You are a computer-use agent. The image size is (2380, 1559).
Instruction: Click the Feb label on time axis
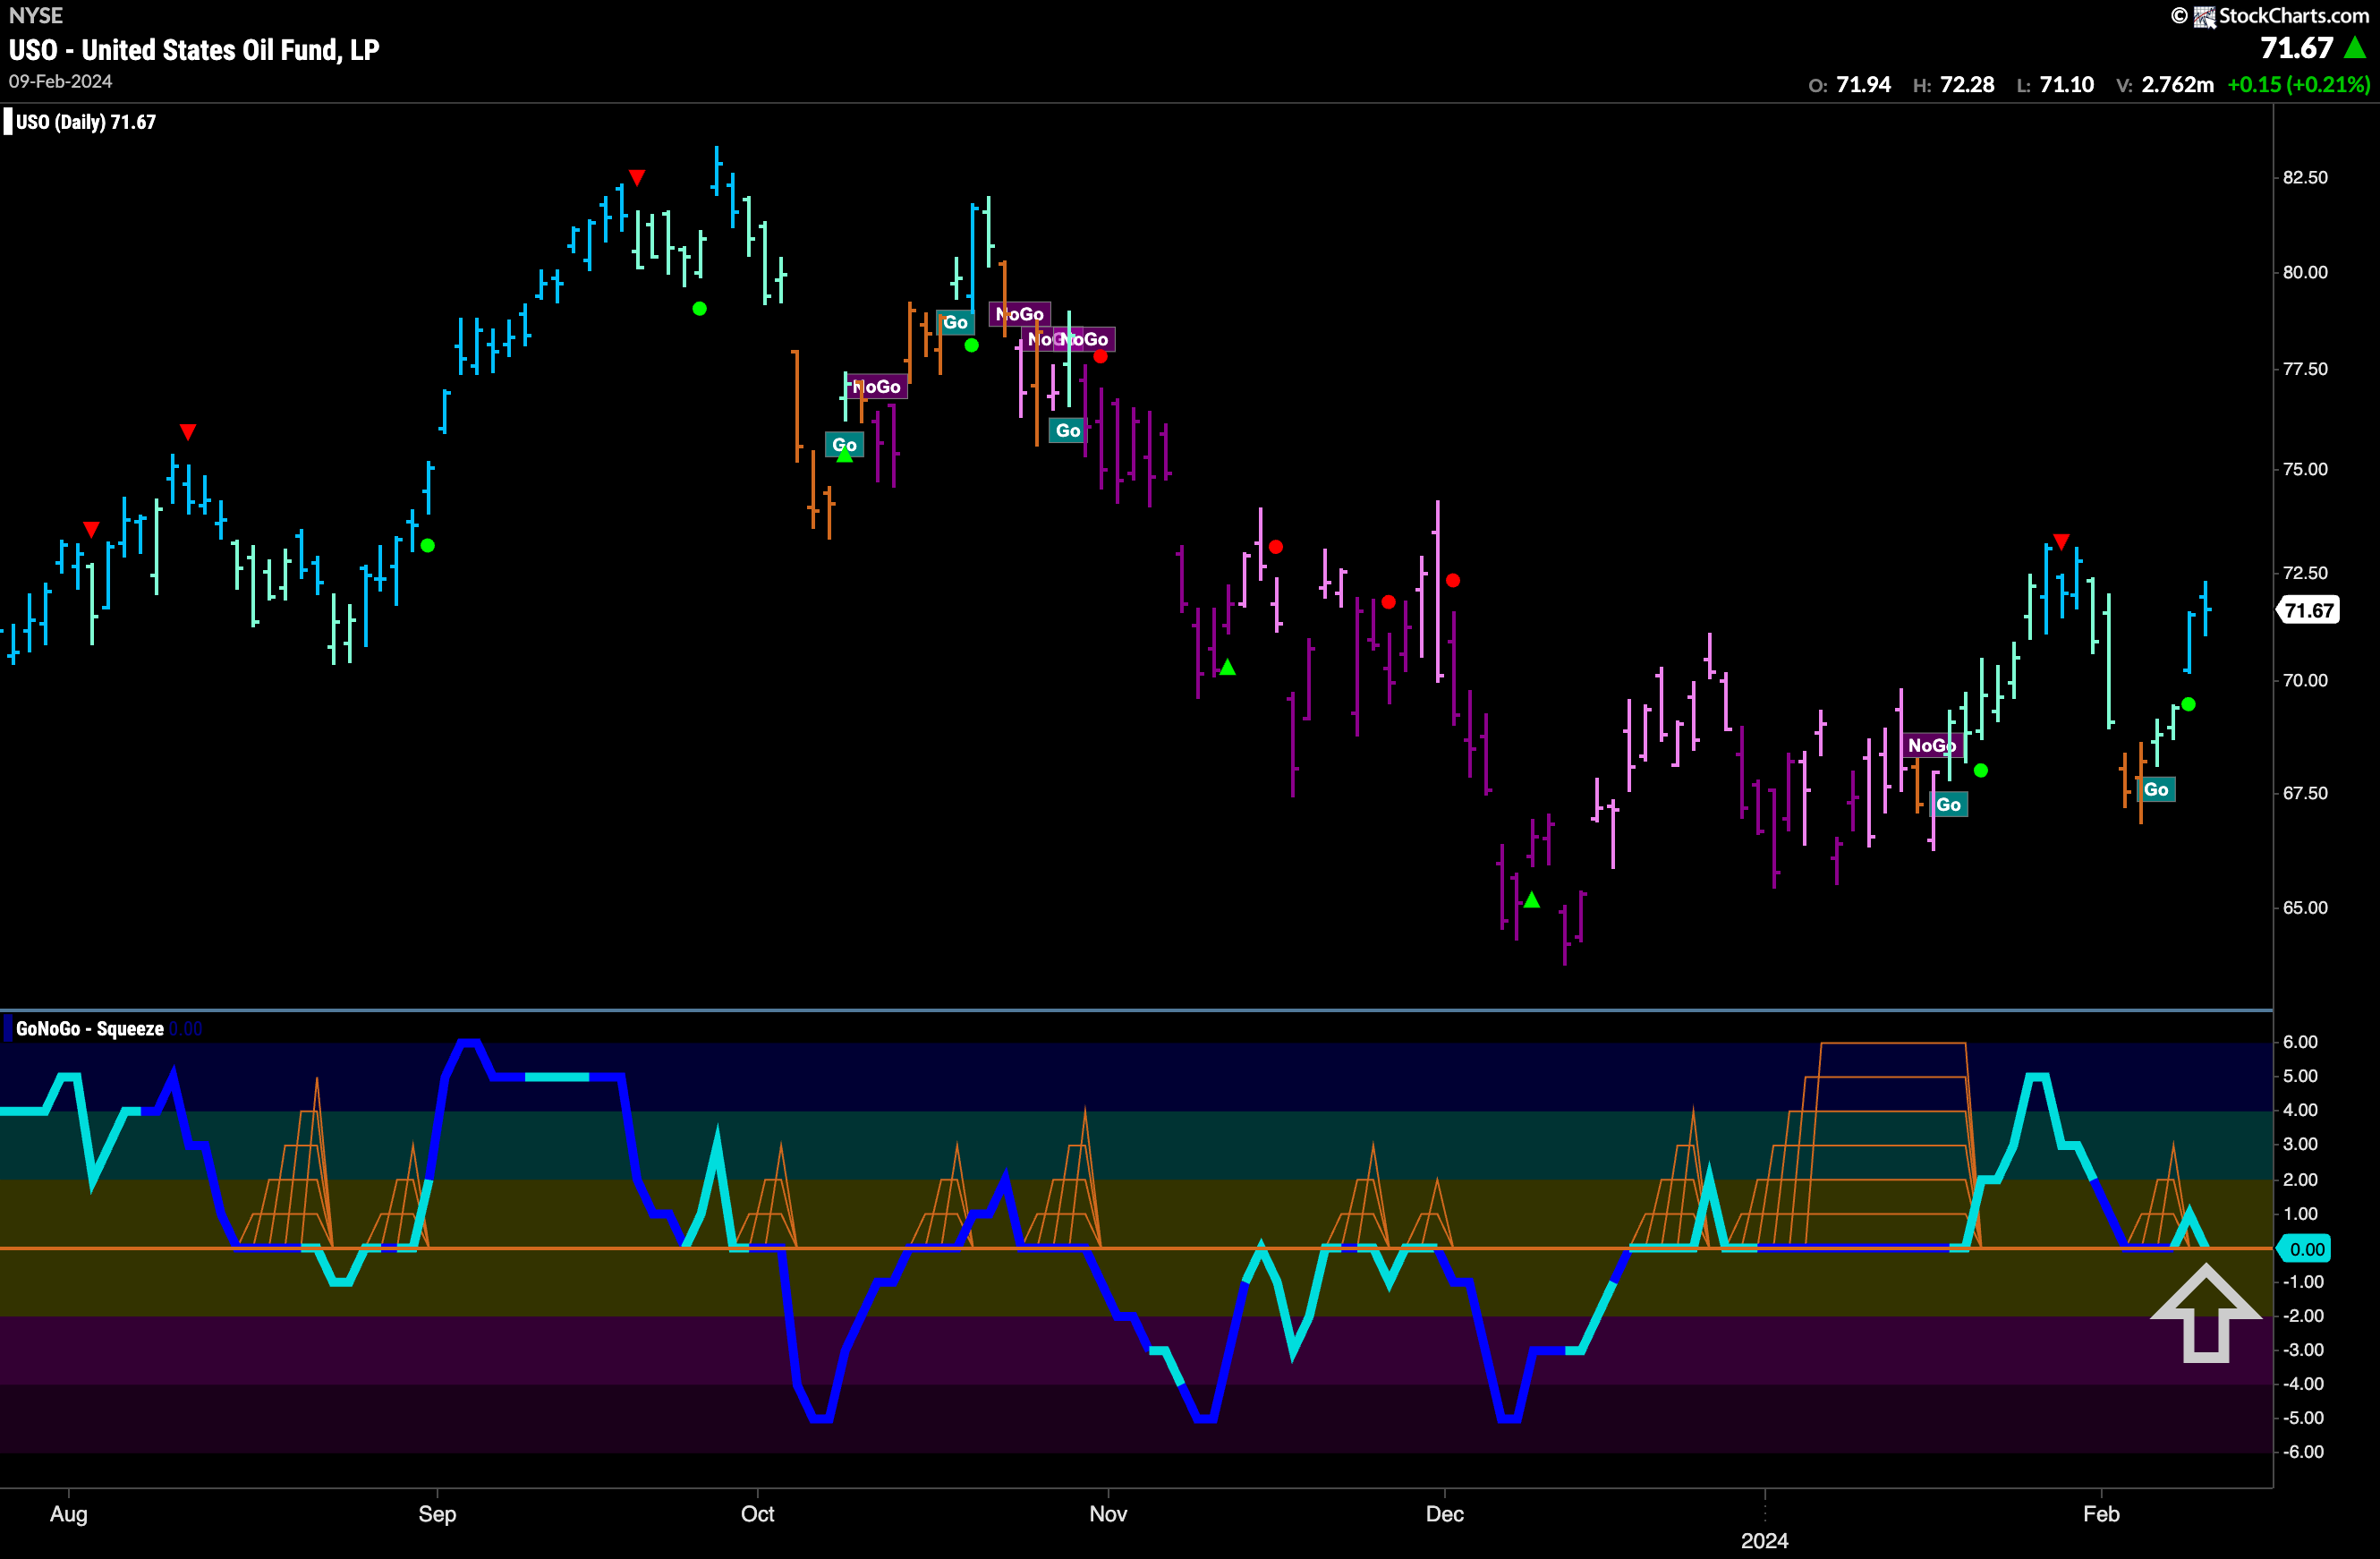[2101, 1513]
